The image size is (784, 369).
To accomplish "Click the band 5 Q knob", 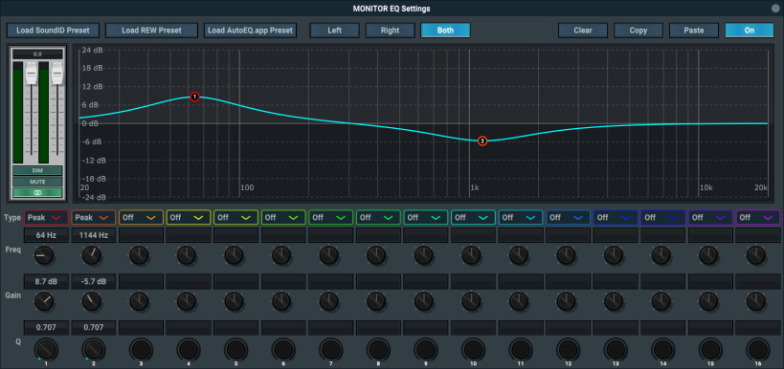I will [235, 349].
